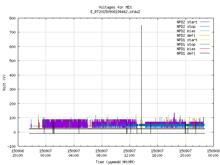This screenshot has width=220, height=165.
Task: Click the NPD2 stop legend label
Action: (186, 26)
